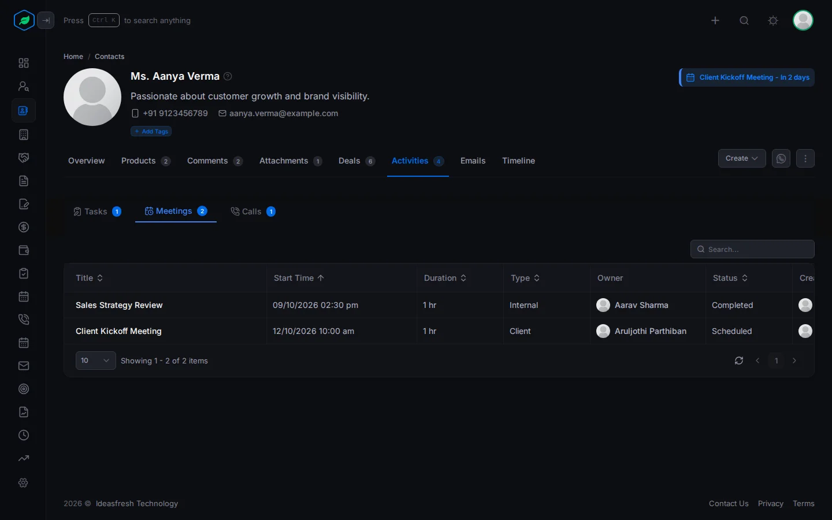Open the dashboard grid icon in sidebar
Image resolution: width=832 pixels, height=520 pixels.
[x=24, y=63]
